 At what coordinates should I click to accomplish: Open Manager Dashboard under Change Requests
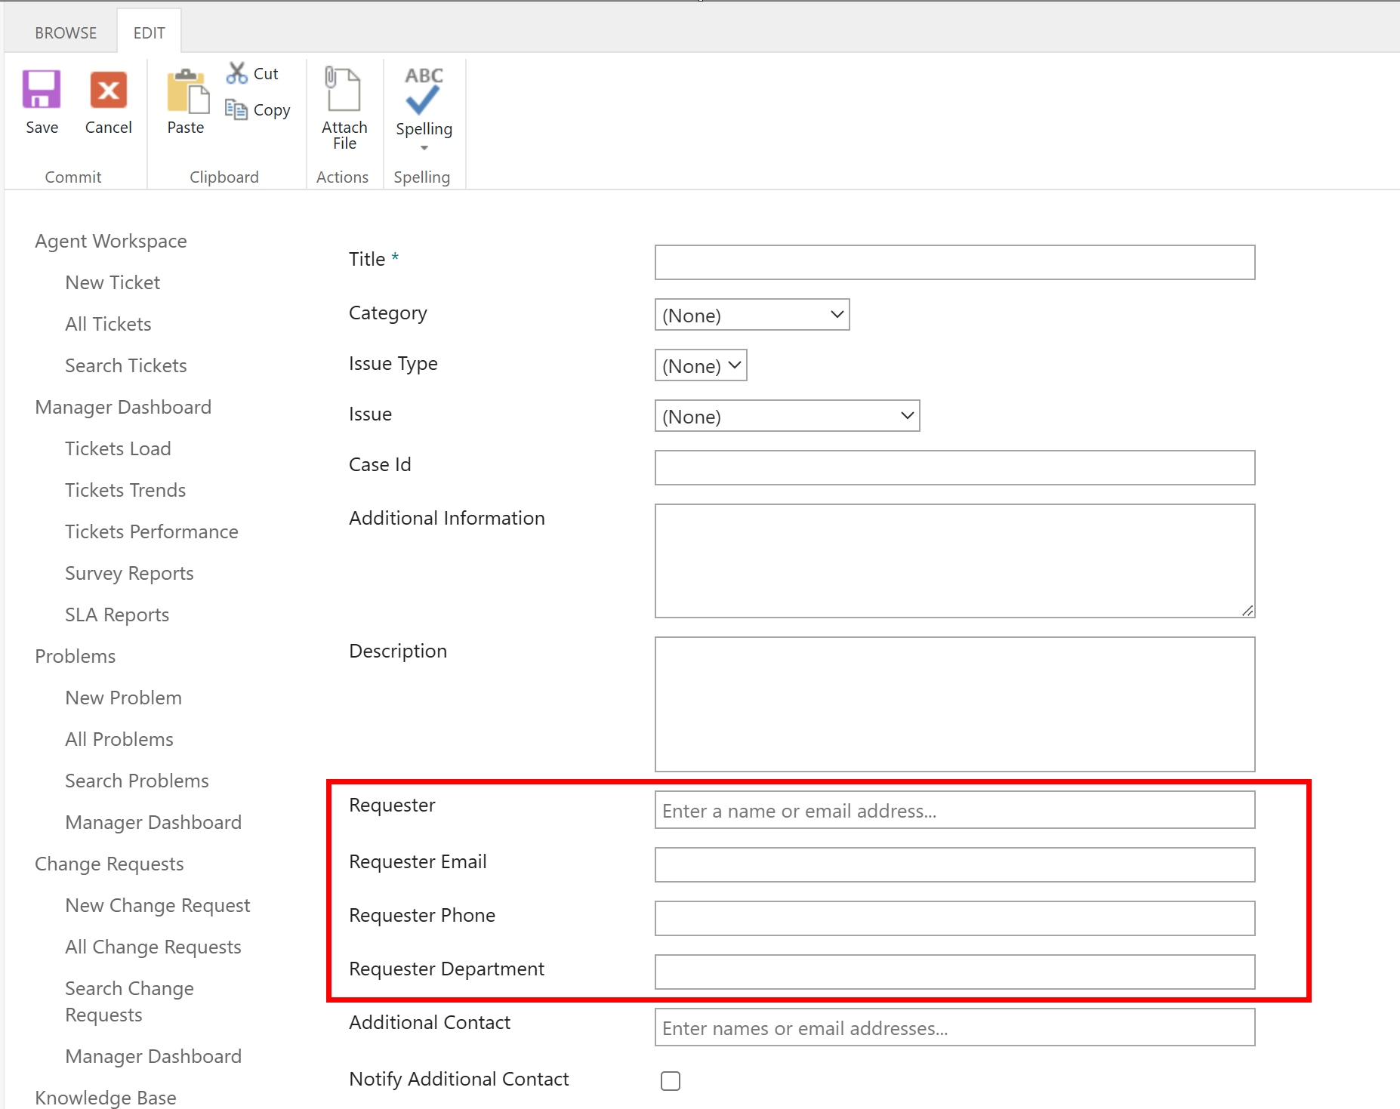(x=153, y=1056)
